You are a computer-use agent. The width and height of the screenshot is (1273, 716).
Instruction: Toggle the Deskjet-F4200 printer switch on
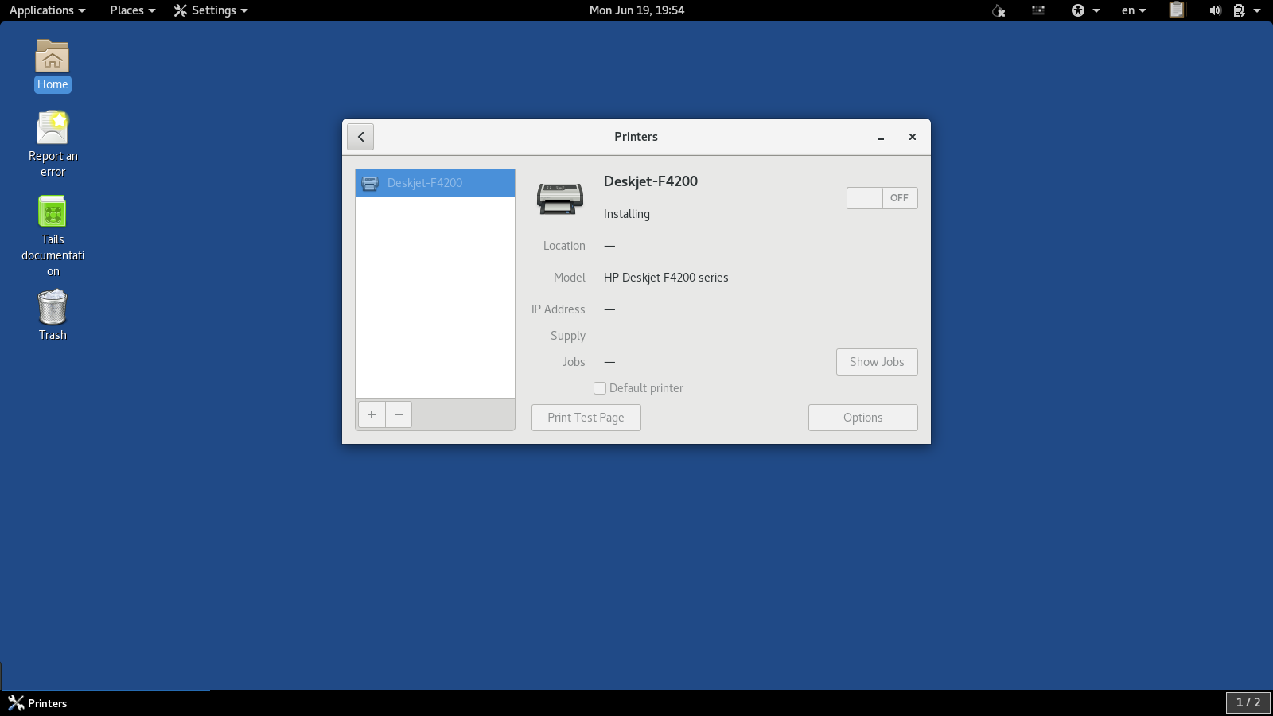882,198
